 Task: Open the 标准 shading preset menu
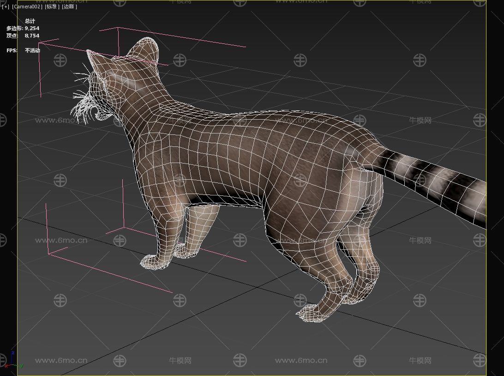coord(52,7)
